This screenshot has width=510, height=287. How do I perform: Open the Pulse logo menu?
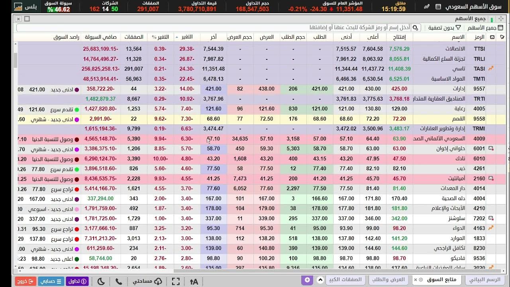(x=25, y=7)
